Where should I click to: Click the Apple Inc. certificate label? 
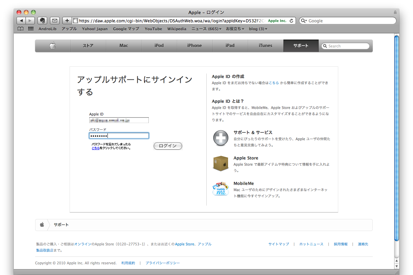point(277,21)
